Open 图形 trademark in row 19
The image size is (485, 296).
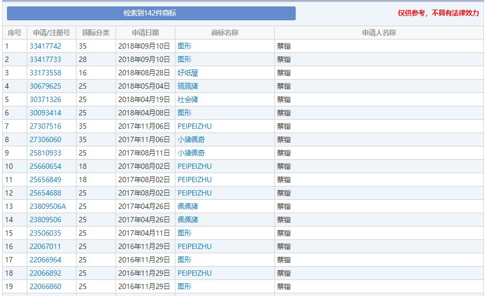click(x=184, y=286)
